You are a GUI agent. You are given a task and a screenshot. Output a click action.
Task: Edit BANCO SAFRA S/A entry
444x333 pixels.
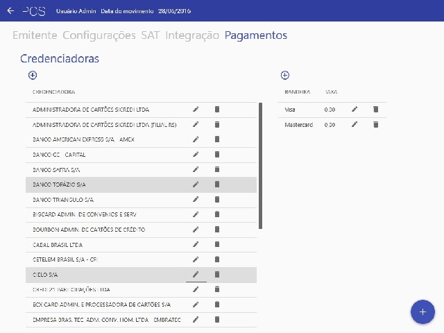coord(196,169)
